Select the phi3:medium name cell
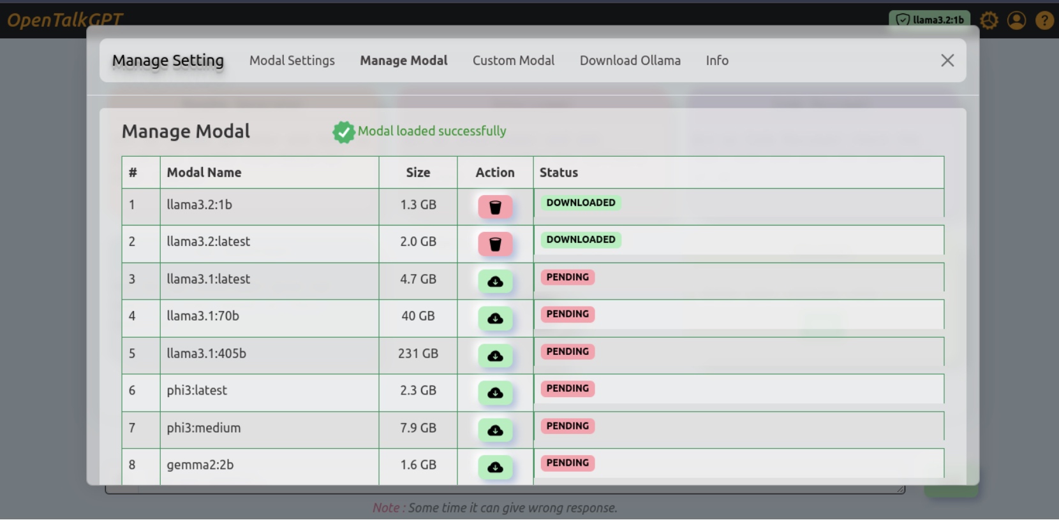This screenshot has height=520, width=1059. point(269,430)
